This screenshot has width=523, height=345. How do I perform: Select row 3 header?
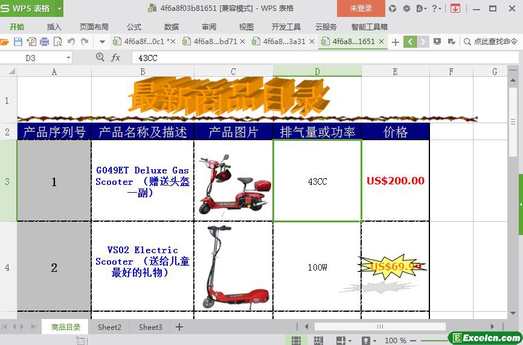coord(7,181)
